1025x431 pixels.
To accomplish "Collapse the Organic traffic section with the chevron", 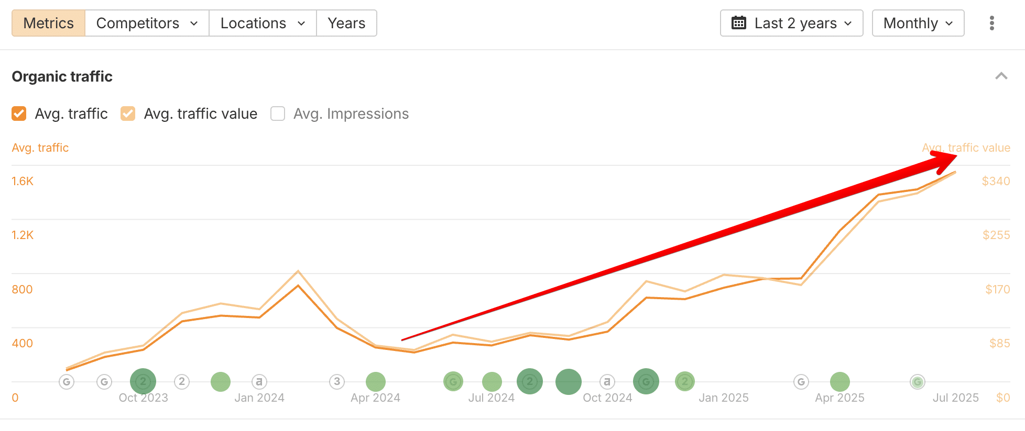I will tap(1001, 76).
